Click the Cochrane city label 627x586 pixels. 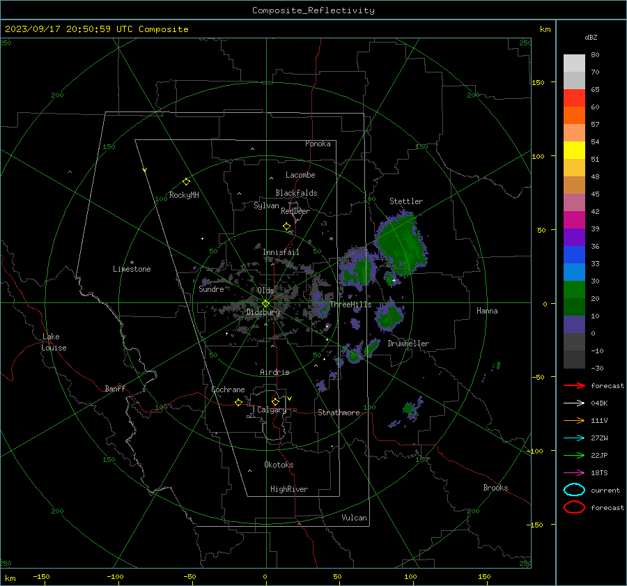tap(228, 390)
